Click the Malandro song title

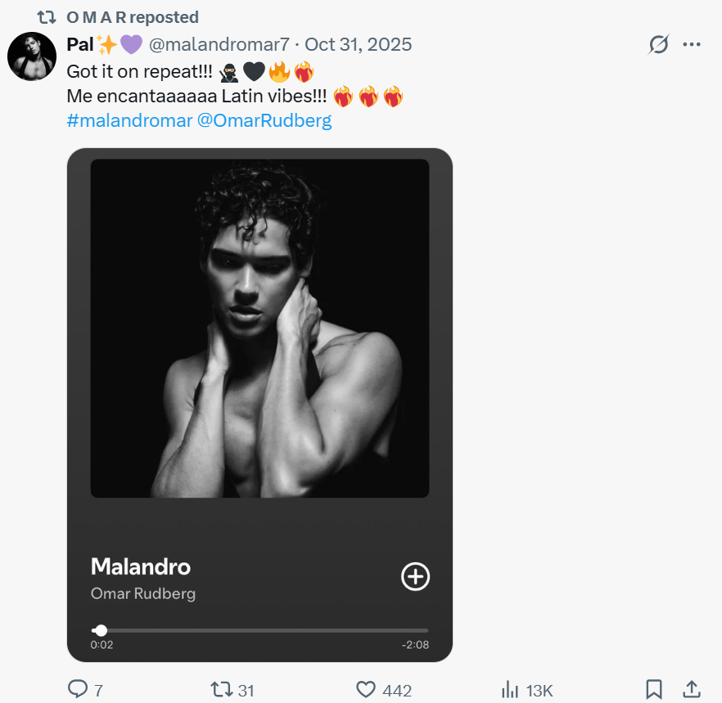[140, 566]
